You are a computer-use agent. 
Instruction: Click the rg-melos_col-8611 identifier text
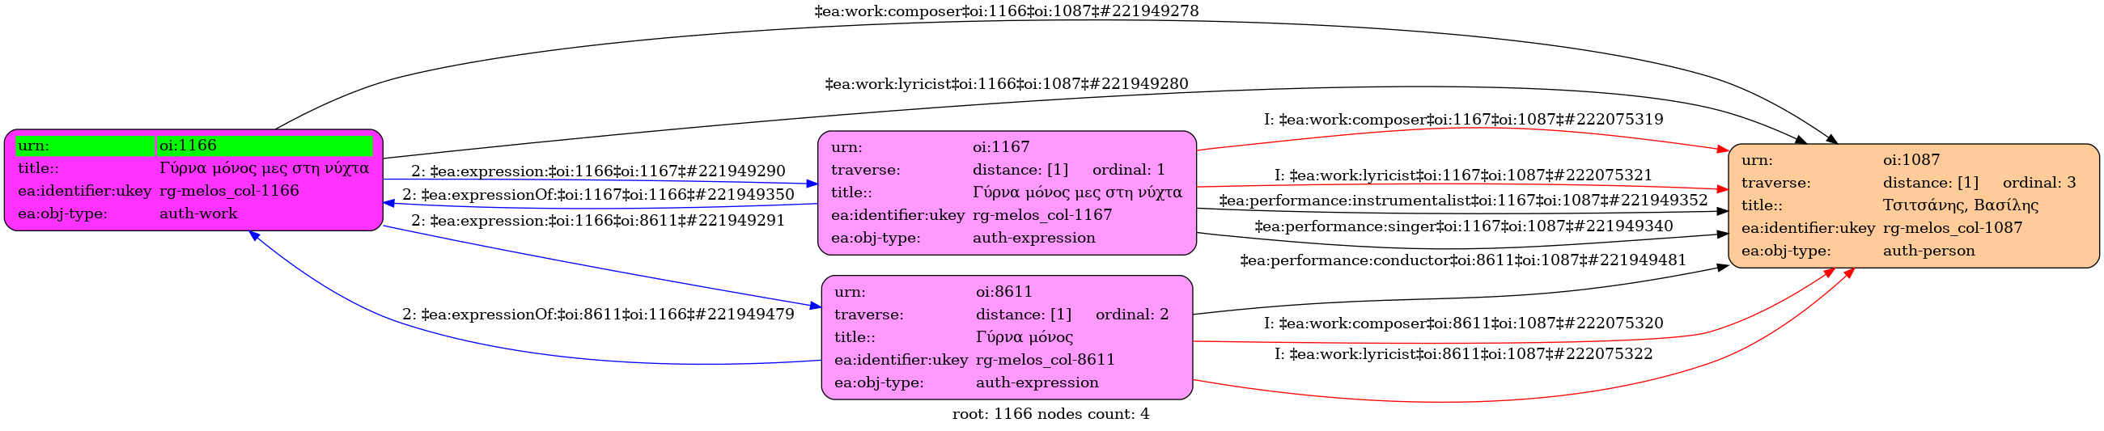(1045, 360)
